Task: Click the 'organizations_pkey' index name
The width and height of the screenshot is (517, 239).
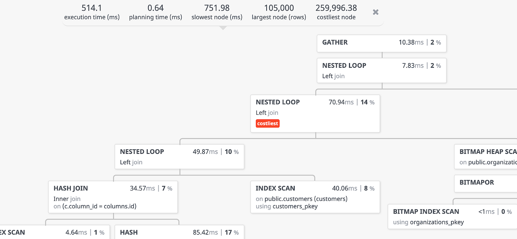Action: [x=437, y=222]
